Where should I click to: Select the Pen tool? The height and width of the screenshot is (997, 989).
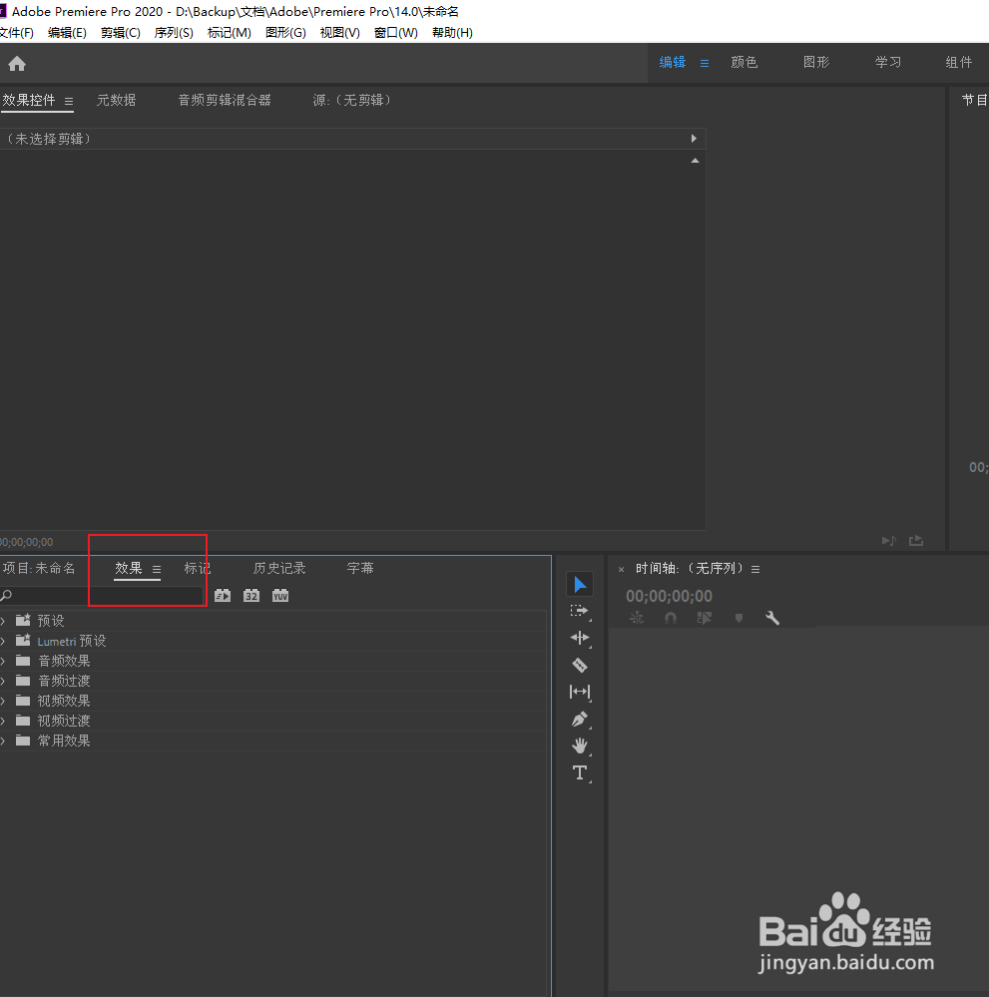pyautogui.click(x=580, y=720)
